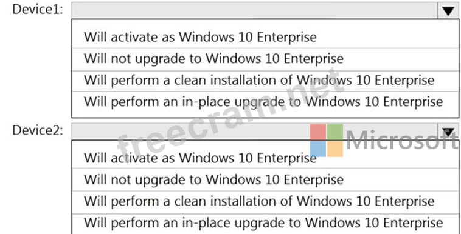
Task: Click the red square of Microsoft logo
Action: 318,132
